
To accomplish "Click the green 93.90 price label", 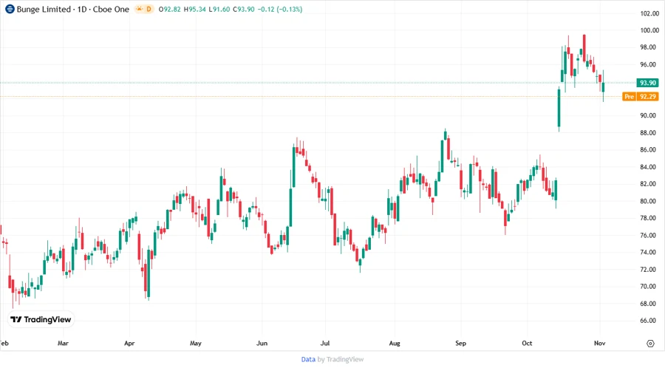I will coord(647,83).
